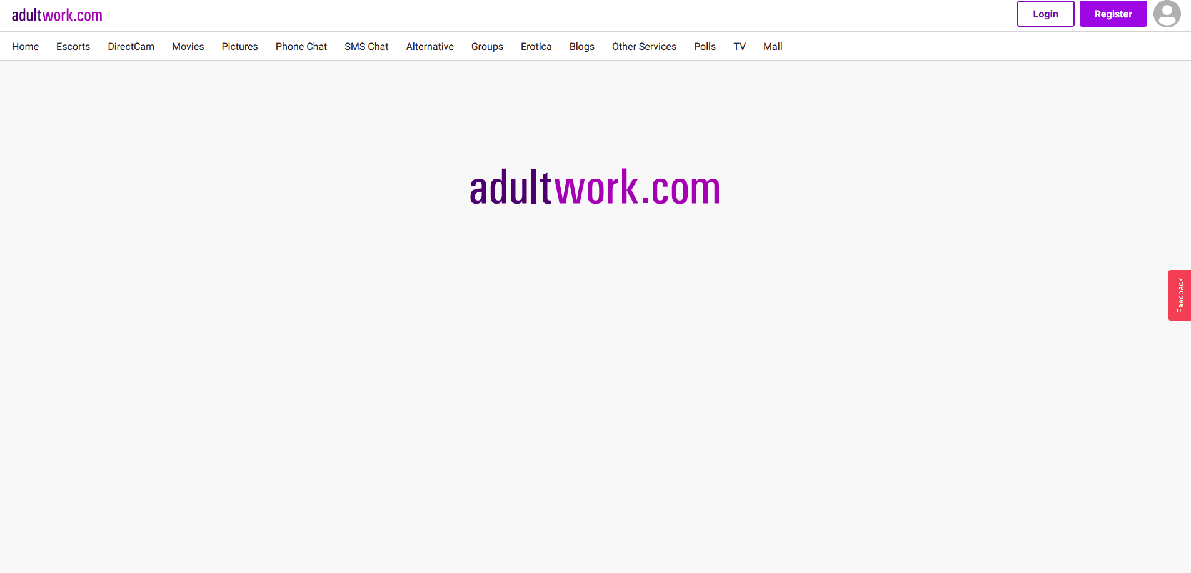Select DirectCam in the navigation bar

pos(131,46)
